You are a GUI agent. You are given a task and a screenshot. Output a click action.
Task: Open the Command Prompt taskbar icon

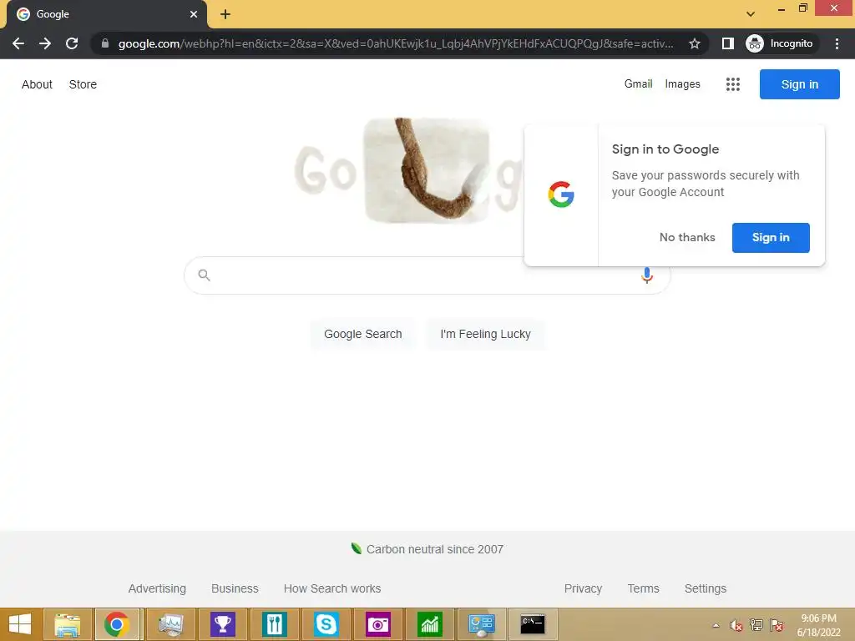point(533,624)
